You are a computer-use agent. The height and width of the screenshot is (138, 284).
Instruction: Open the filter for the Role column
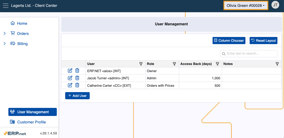point(174,64)
